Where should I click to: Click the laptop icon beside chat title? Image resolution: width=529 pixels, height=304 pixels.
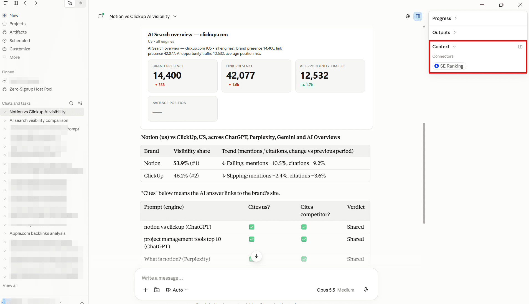[x=101, y=16]
